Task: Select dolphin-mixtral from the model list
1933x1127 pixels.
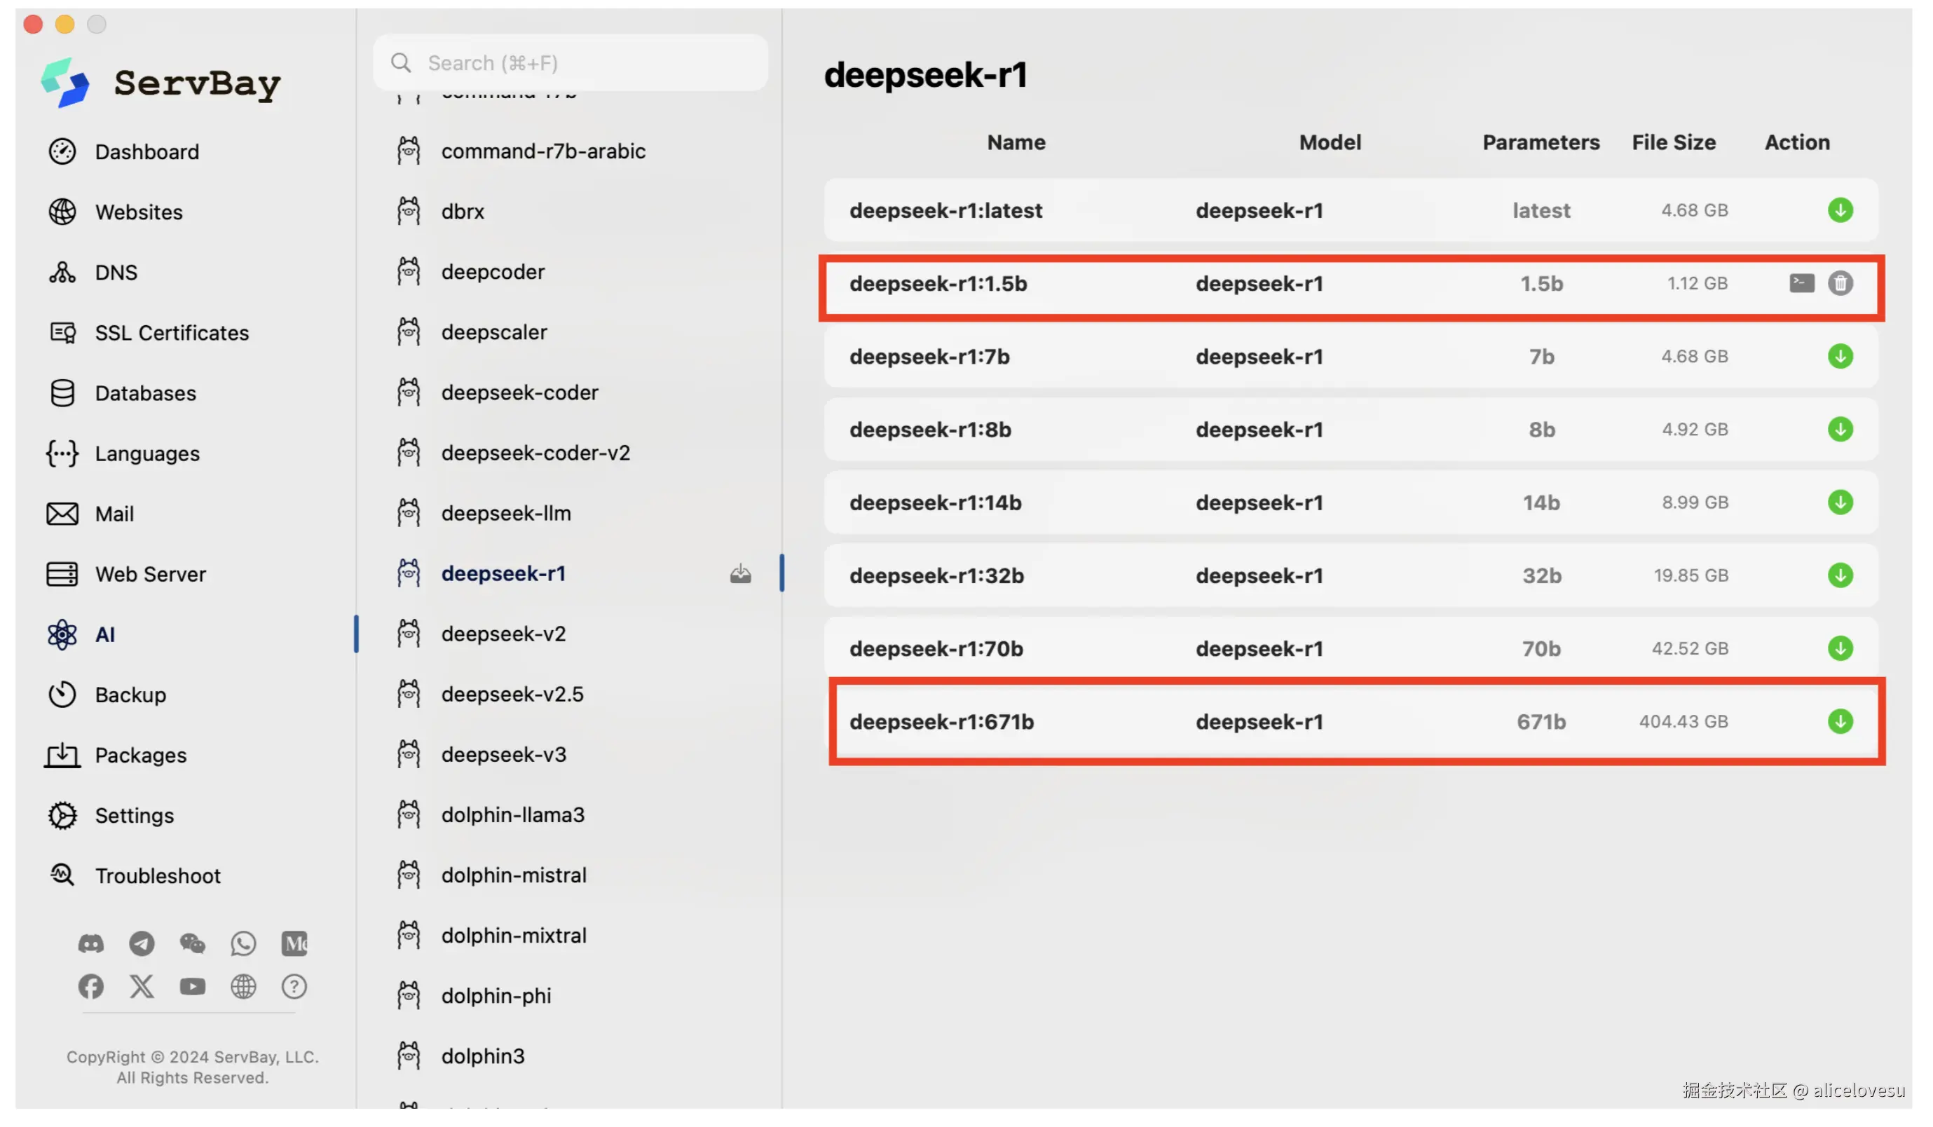Action: click(x=513, y=935)
